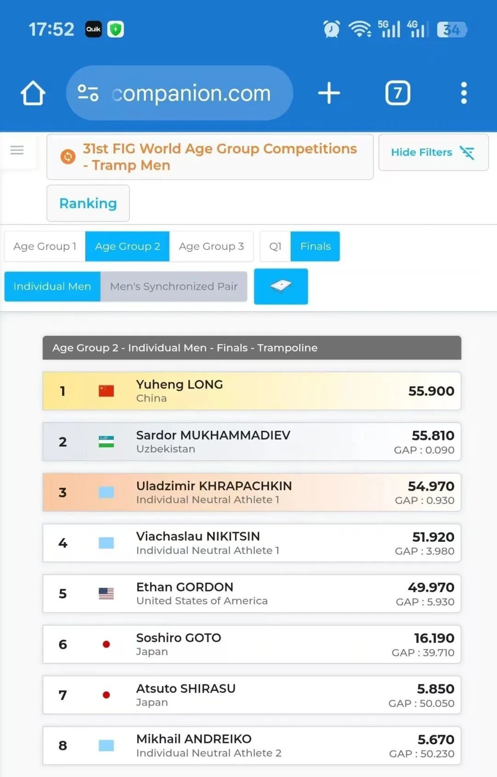Tap the site settings icon in address bar
The image size is (497, 777).
87,93
